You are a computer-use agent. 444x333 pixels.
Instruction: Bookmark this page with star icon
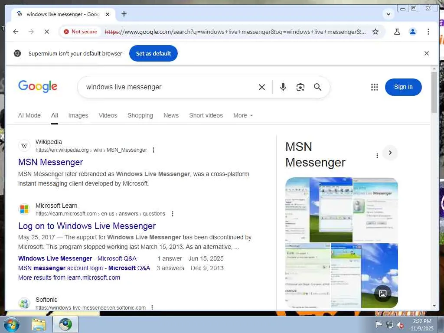click(x=375, y=32)
